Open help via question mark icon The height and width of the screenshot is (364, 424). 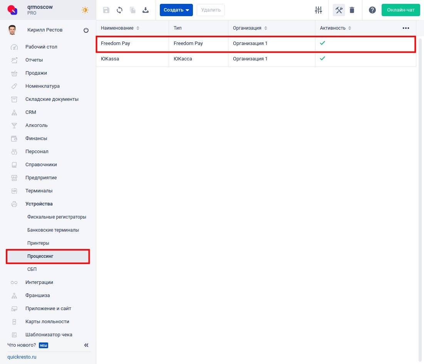[x=372, y=10]
